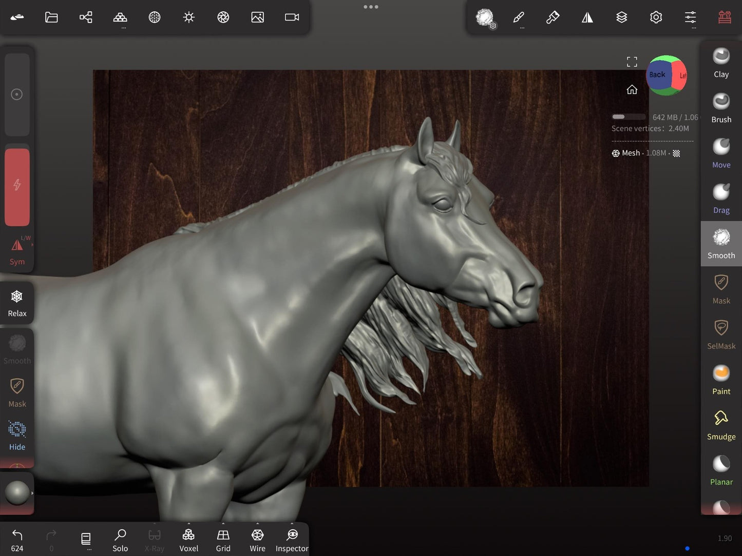Open the Voxel remesh options
Screen dimensions: 742x556
pos(188,541)
